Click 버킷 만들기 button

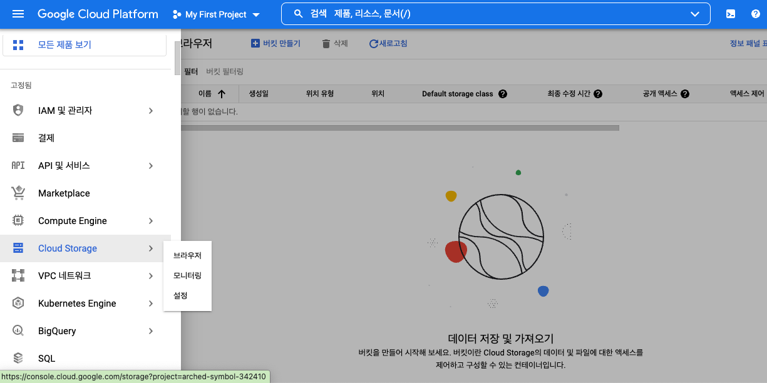tap(275, 43)
